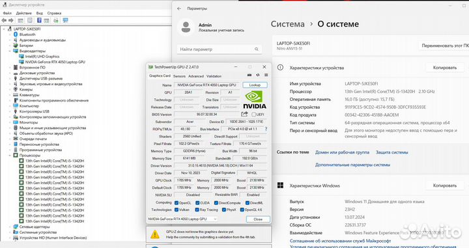This screenshot has height=248, width=469.
Task: Click Device Manager's forward arrow toolbar icon
Action: click(x=11, y=20)
